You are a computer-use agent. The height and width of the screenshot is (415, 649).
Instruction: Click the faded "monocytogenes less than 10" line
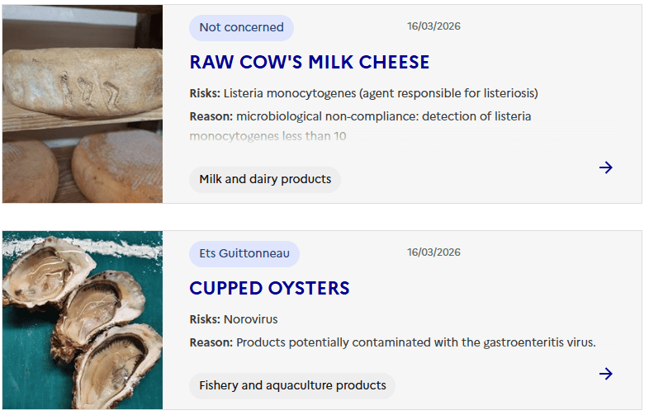pyautogui.click(x=268, y=136)
